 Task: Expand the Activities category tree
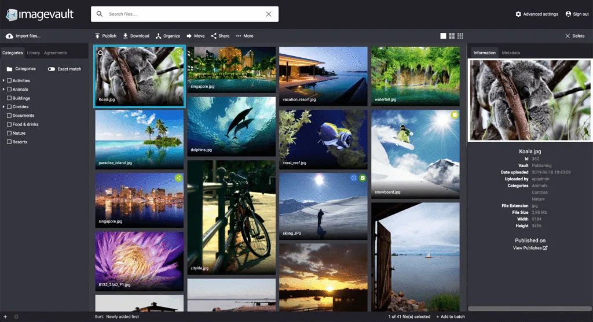(3, 81)
